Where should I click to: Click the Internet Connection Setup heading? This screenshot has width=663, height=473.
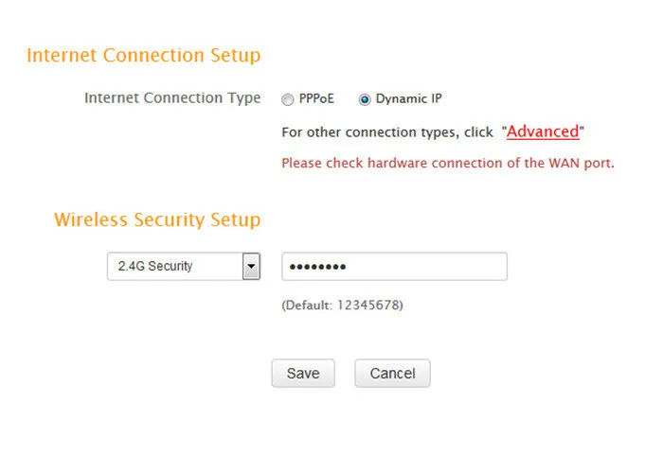click(144, 56)
